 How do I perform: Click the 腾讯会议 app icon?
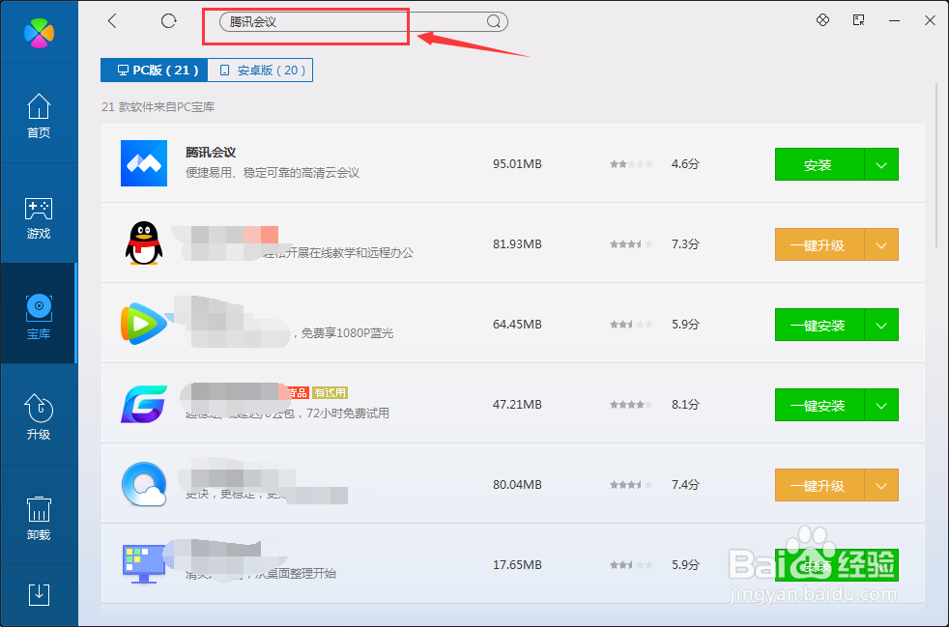[x=144, y=163]
